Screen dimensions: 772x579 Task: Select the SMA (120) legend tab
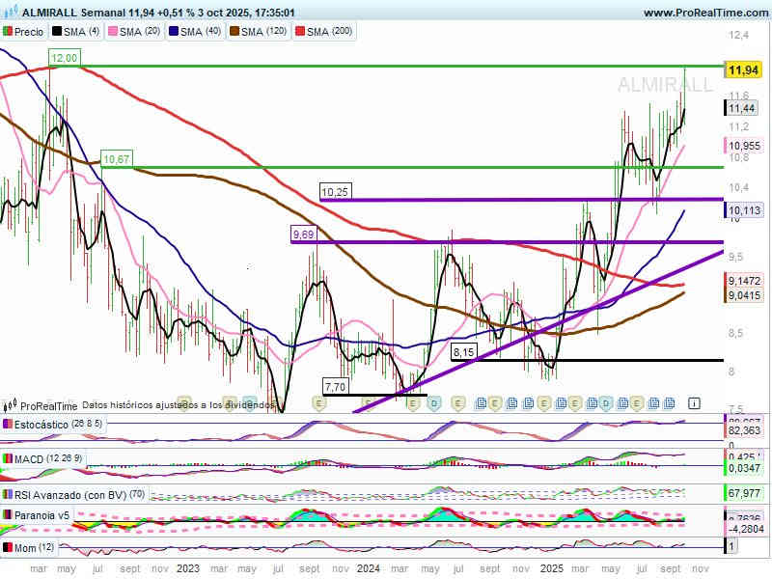click(264, 32)
